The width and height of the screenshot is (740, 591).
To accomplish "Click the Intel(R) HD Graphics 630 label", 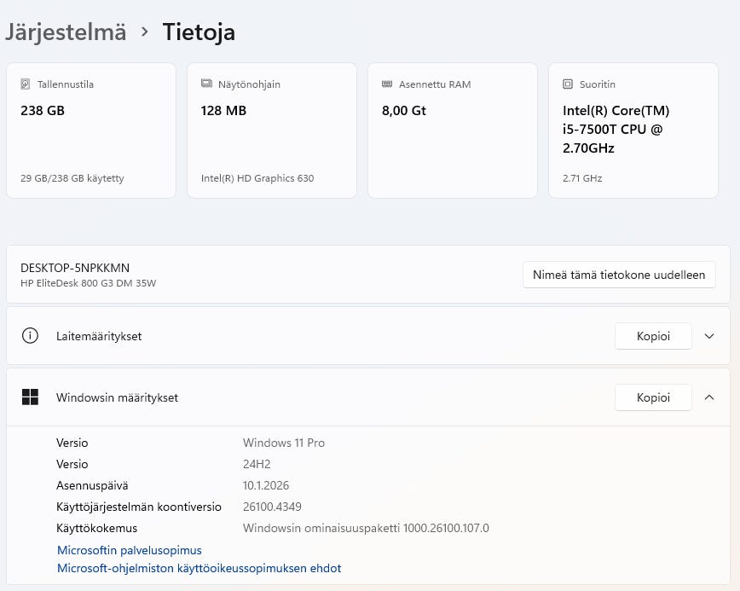I will point(257,178).
